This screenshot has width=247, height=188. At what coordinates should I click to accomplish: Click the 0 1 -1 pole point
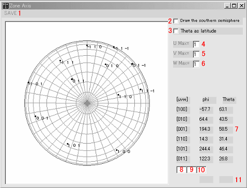(x=132, y=64)
